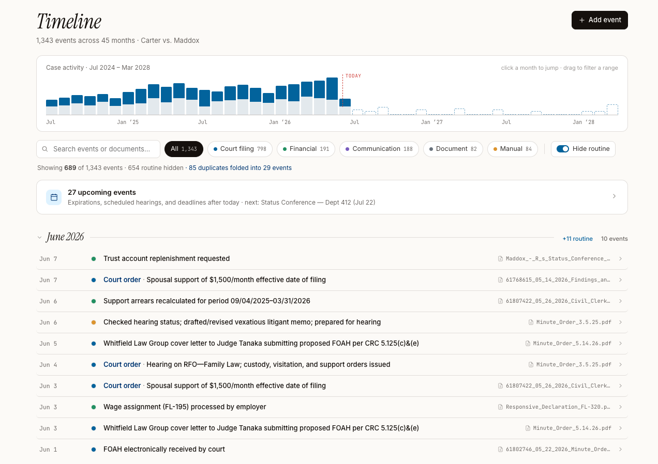Image resolution: width=658 pixels, height=464 pixels.
Task: Select the Mar 2028 dashed bar at chart end
Action: click(x=612, y=110)
